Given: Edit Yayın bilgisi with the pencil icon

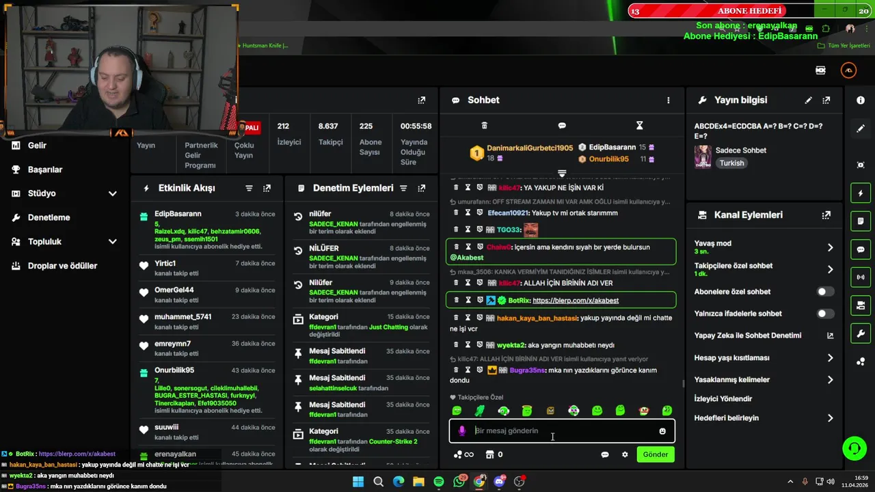Looking at the screenshot, I should (809, 100).
